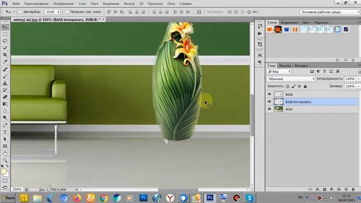Select the Crop tool
The image size is (361, 203).
pos(5,55)
